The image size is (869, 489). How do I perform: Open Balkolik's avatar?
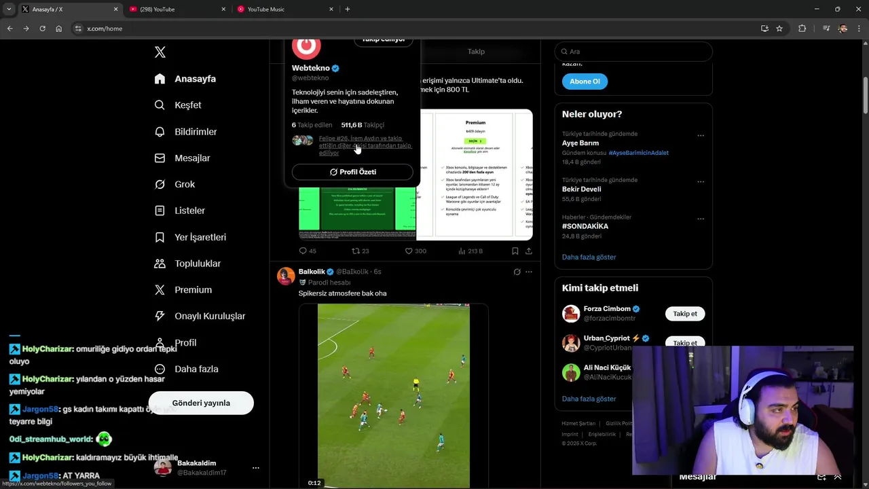[286, 276]
